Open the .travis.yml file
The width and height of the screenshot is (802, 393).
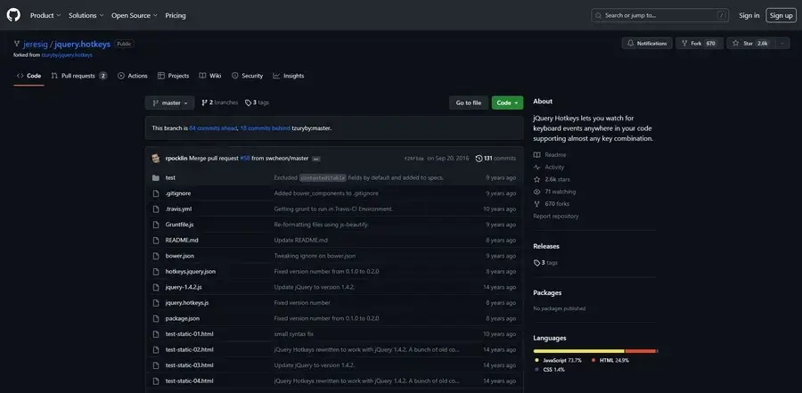[x=178, y=209]
